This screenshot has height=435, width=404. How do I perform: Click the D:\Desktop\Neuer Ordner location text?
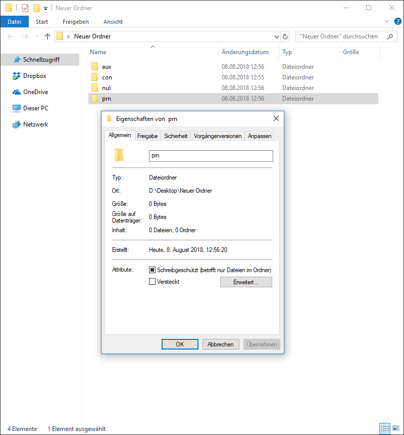point(181,191)
